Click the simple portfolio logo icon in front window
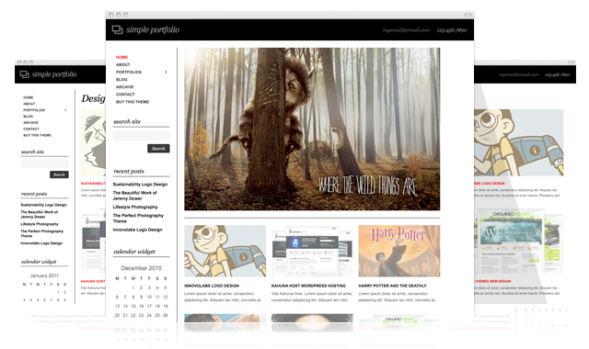This screenshot has width=589, height=349. pyautogui.click(x=117, y=29)
